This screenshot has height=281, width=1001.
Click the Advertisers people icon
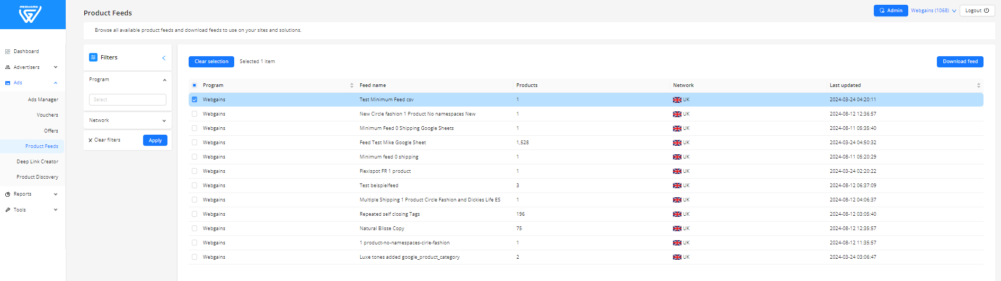pyautogui.click(x=7, y=67)
